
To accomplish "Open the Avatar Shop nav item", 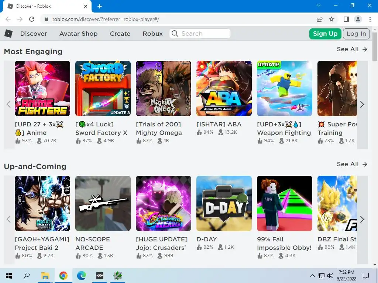I will pos(78,34).
